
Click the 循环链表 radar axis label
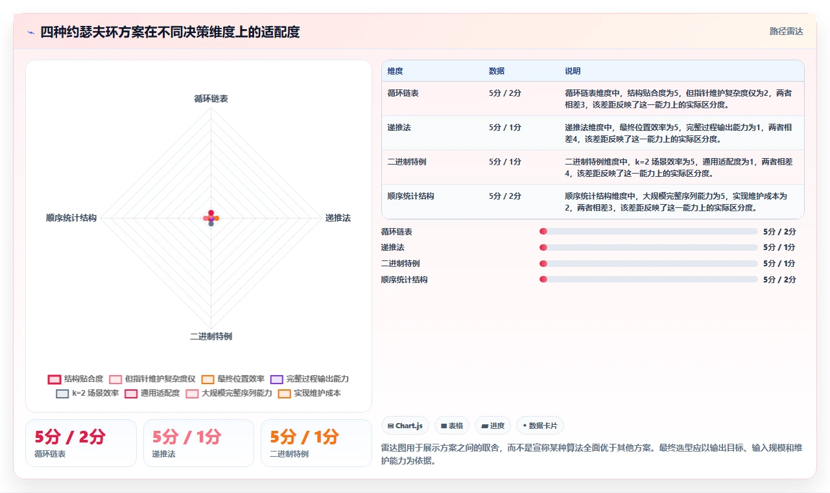(211, 98)
